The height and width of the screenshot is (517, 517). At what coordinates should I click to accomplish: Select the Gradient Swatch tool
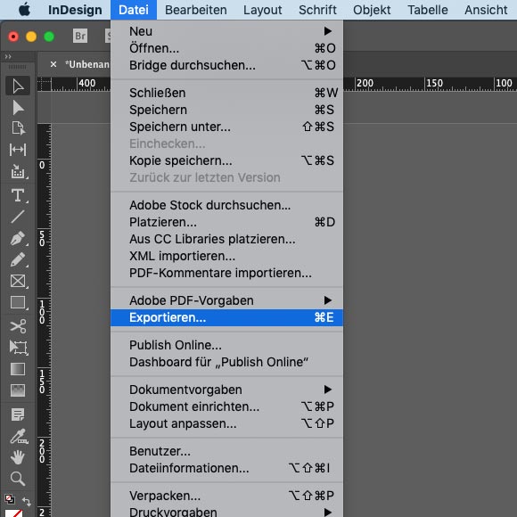click(x=18, y=369)
